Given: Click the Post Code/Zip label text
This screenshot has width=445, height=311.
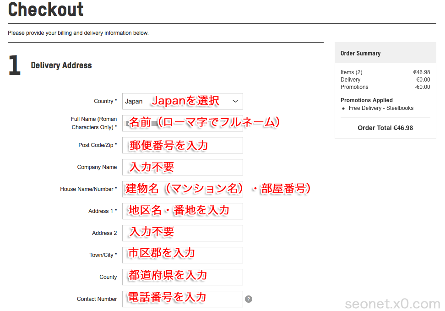Looking at the screenshot, I should click(98, 145).
